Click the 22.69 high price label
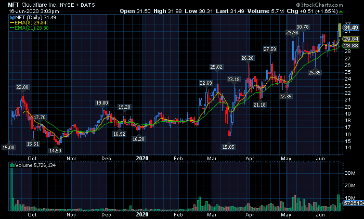The width and height of the screenshot is (364, 219). (x=206, y=83)
